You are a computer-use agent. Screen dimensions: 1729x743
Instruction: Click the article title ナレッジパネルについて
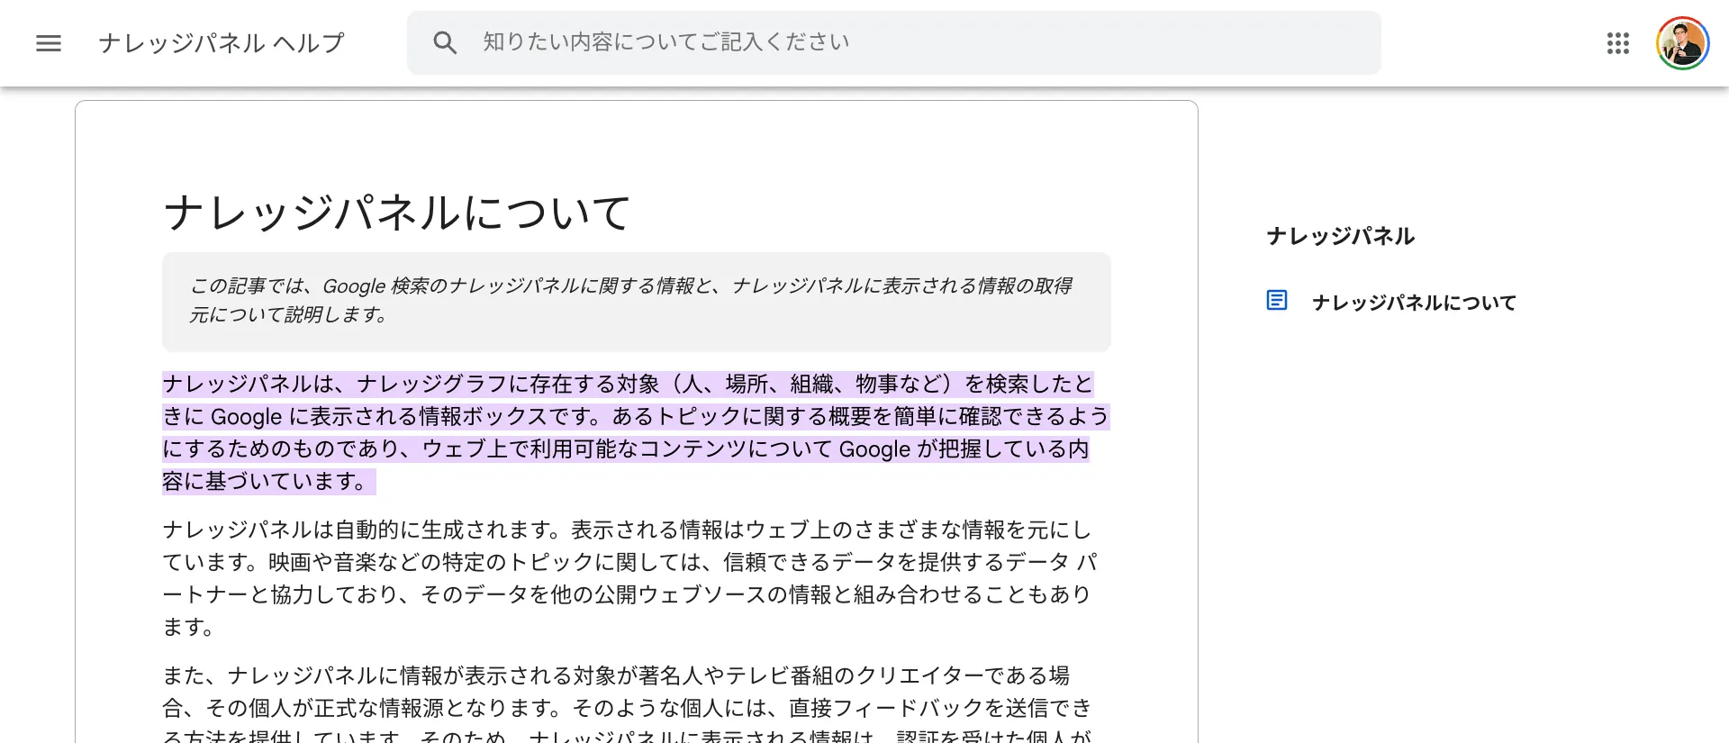point(397,213)
